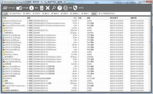The height and width of the screenshot is (94, 153).
Task: Select the Advanced Recent Access folder name
Action: pos(13,21)
